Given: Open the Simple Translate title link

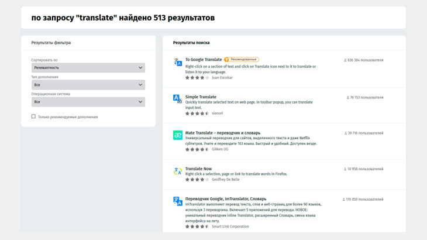Looking at the screenshot, I should (x=201, y=97).
